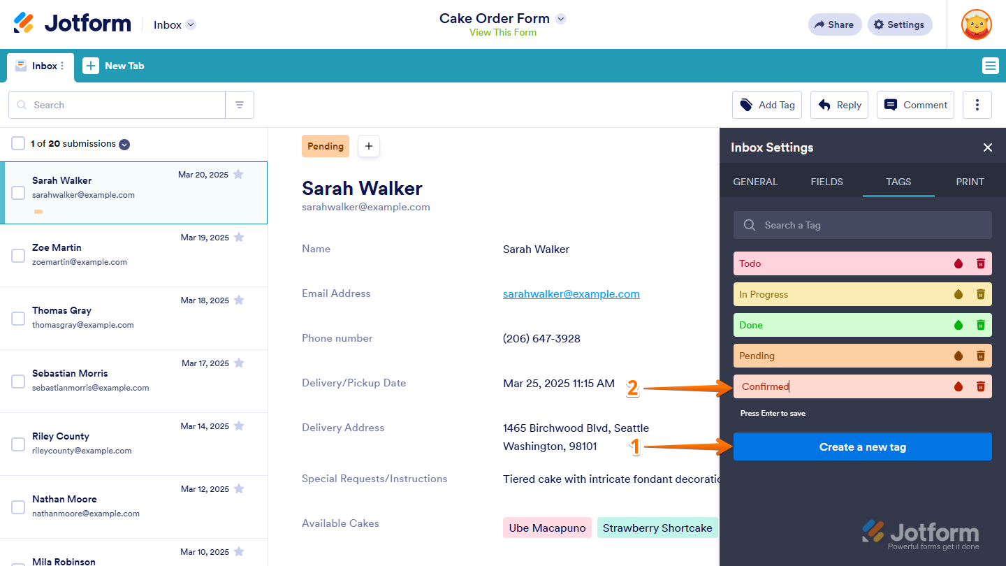Open the Cake Order Form dropdown

(x=560, y=19)
